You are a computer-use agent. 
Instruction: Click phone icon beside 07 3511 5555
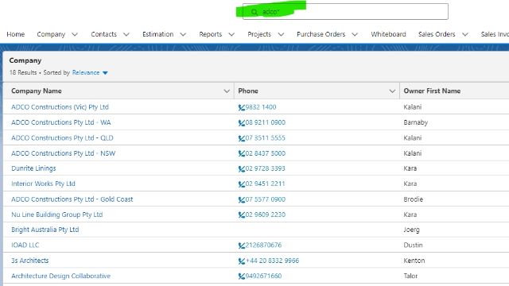[242, 138]
